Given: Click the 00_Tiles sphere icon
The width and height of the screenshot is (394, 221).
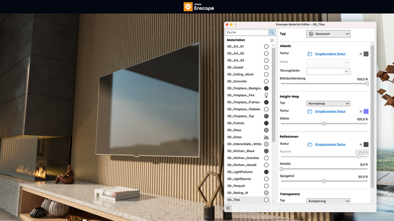Looking at the screenshot, I should [x=266, y=200].
